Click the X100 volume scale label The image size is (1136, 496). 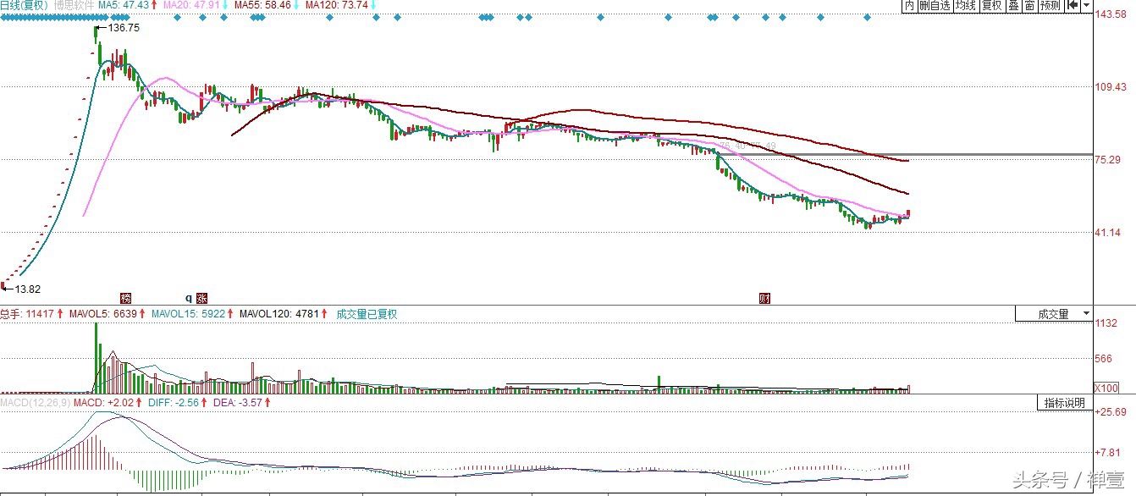(x=1106, y=389)
